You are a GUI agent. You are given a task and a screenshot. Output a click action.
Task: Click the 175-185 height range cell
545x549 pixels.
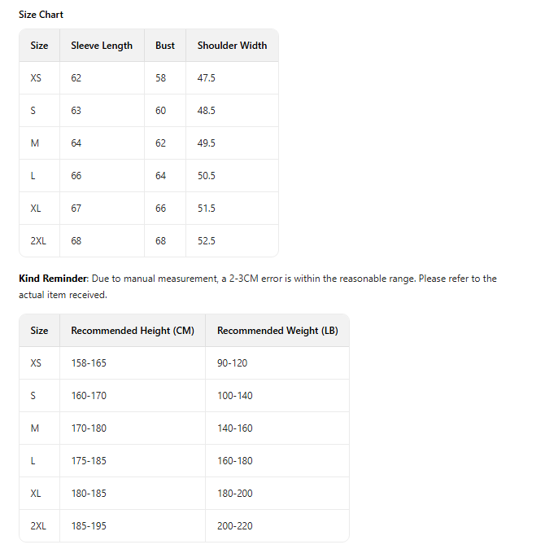click(x=89, y=461)
